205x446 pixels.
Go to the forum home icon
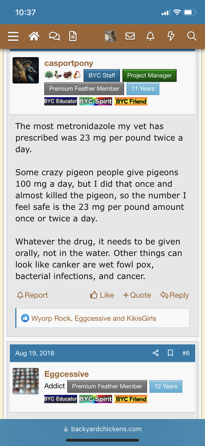34,37
